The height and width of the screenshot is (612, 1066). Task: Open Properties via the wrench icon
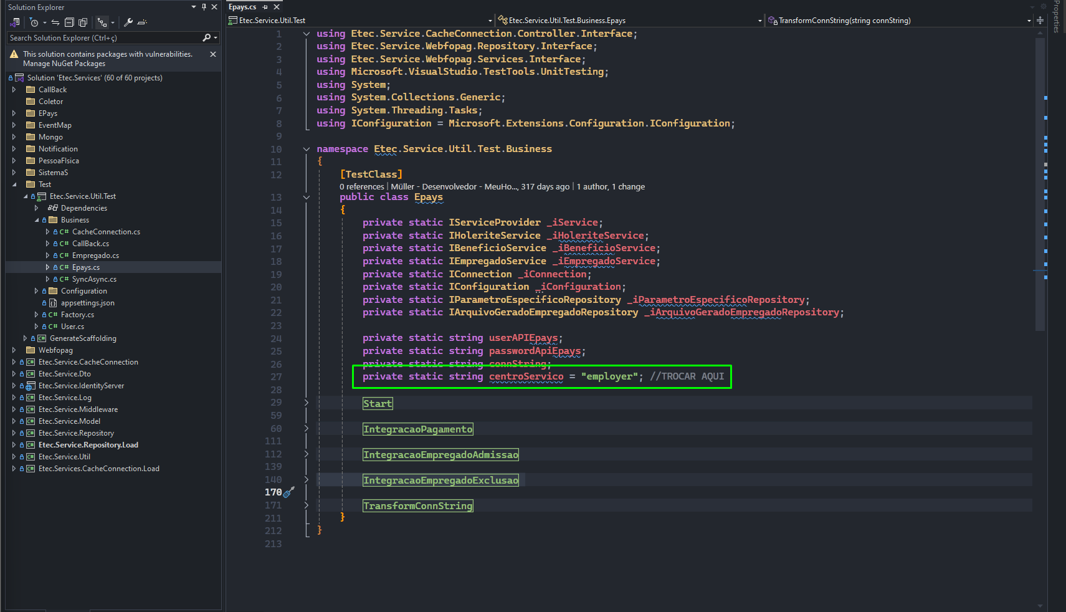tap(128, 22)
